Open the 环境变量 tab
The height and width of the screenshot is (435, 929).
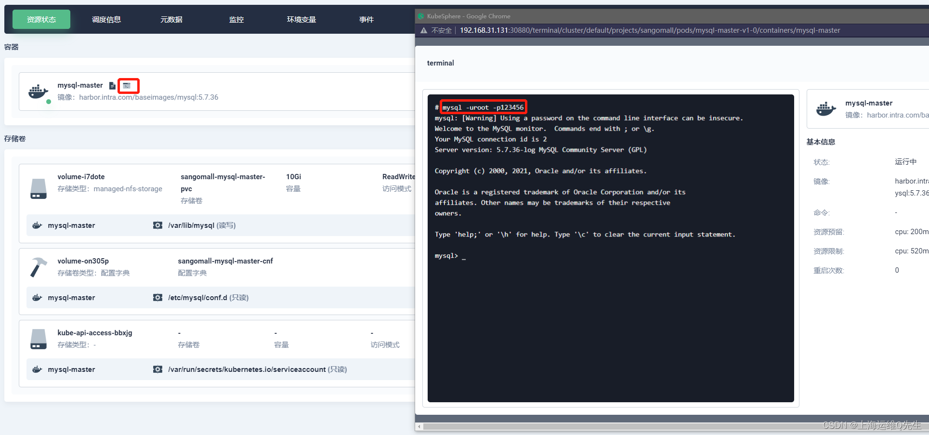pyautogui.click(x=301, y=19)
